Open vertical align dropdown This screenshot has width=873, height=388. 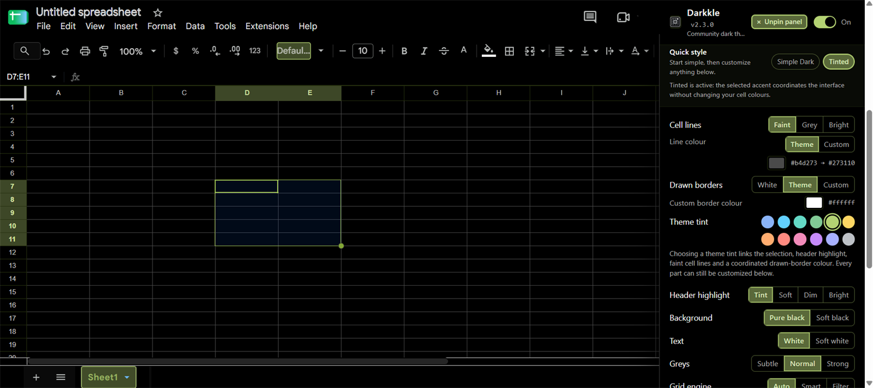pos(589,51)
